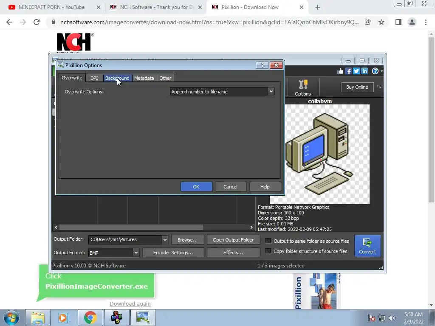435x326 pixels.
Task: Click the browser page vertical scrollbar
Action: point(431,119)
